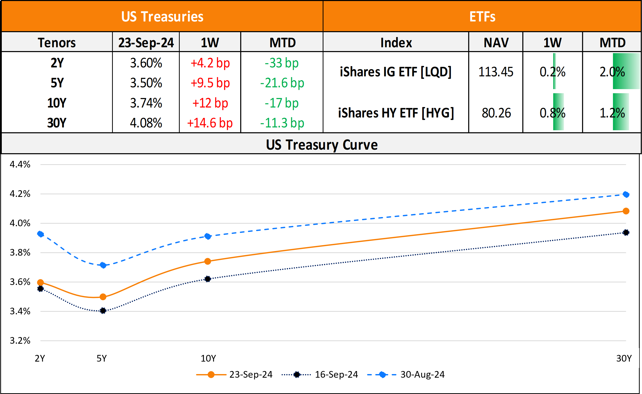
Task: Click the HYG 1W 0.8% green data bar
Action: click(558, 112)
